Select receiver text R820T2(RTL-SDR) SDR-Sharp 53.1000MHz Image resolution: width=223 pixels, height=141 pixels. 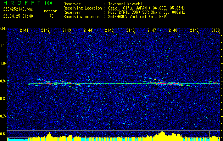[146, 12]
